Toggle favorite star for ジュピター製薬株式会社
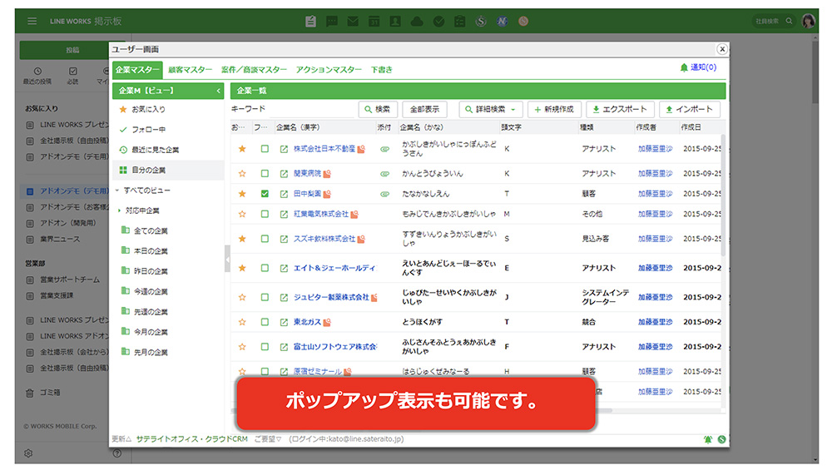The height and width of the screenshot is (470, 832). click(242, 298)
